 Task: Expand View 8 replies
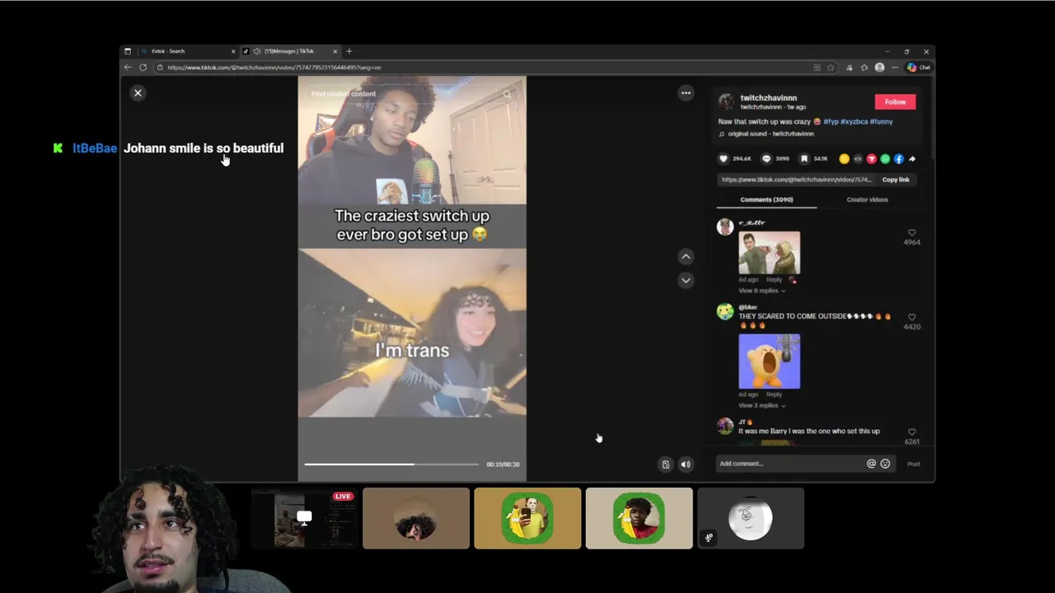(x=762, y=291)
